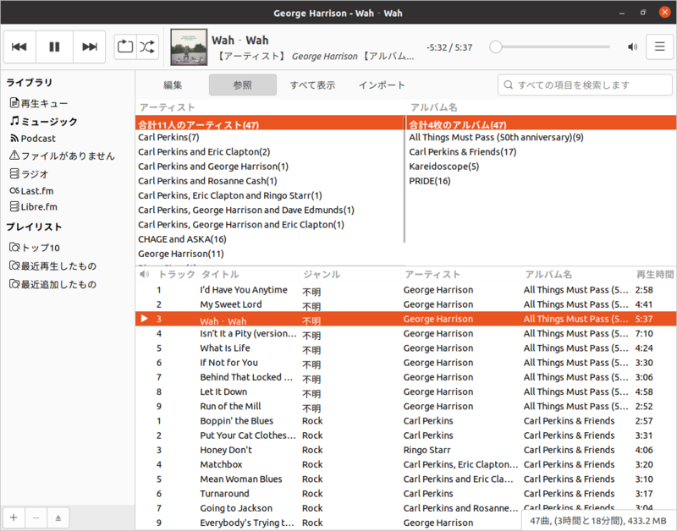Select track I'd Have You Anytime

pyautogui.click(x=406, y=290)
